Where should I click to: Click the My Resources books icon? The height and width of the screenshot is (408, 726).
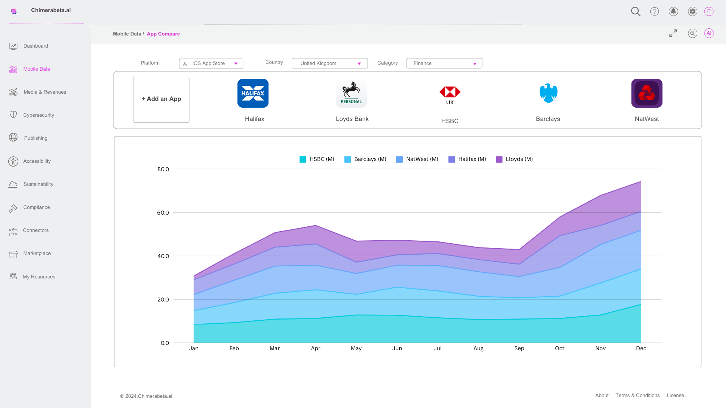tap(13, 276)
